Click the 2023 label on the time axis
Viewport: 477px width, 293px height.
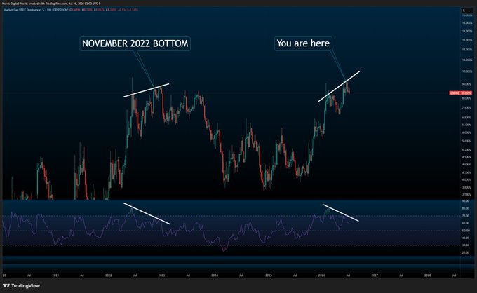[x=161, y=275]
